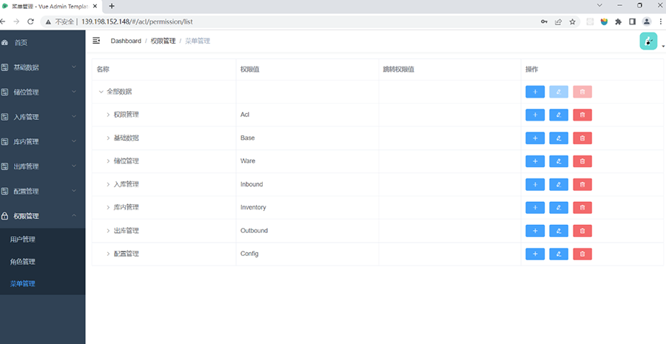Delete the 权限管理 Acl row
Screen dimensions: 666x344
pyautogui.click(x=582, y=115)
